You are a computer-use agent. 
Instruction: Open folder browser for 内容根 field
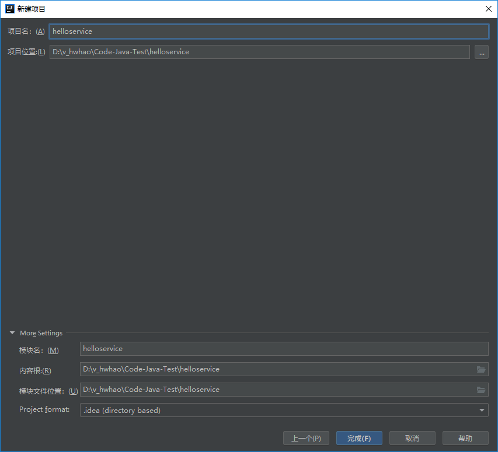(x=481, y=369)
